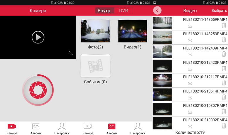Tap status bar clock showing 21:33
228x135 pixels.
click(x=222, y=3)
